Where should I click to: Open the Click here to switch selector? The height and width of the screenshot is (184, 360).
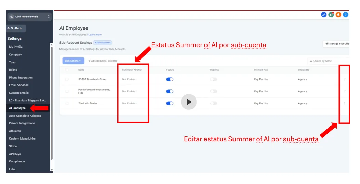tap(29, 17)
